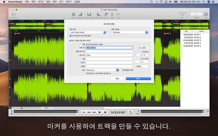This screenshot has height=136, width=218.
Task: Click the New Recording document title icon
Action: click(101, 10)
